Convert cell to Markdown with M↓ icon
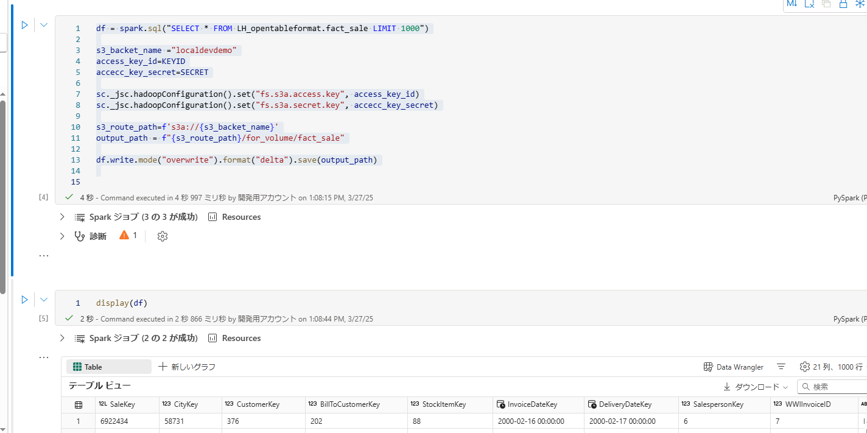 (792, 4)
